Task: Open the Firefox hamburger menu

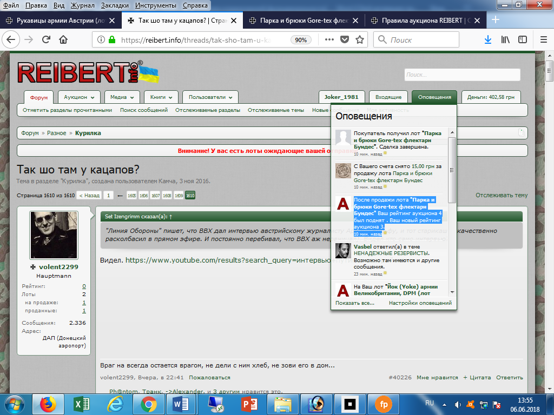Action: tap(543, 40)
